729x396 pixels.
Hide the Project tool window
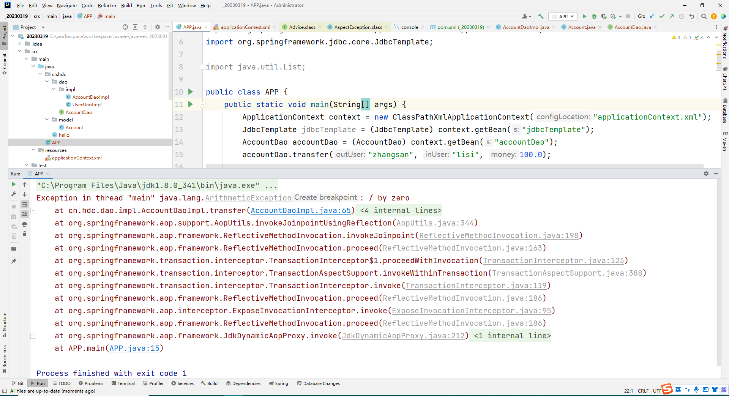pos(167,27)
